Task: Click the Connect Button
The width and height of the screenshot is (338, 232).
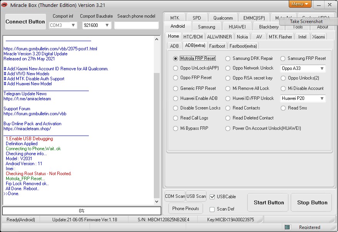Action: click(x=25, y=22)
